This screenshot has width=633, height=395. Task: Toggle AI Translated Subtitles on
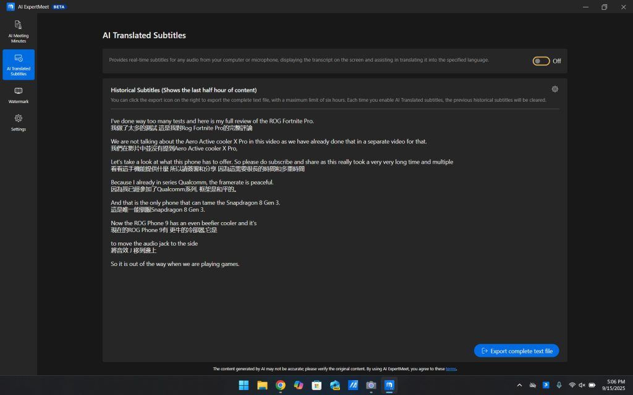tap(541, 61)
